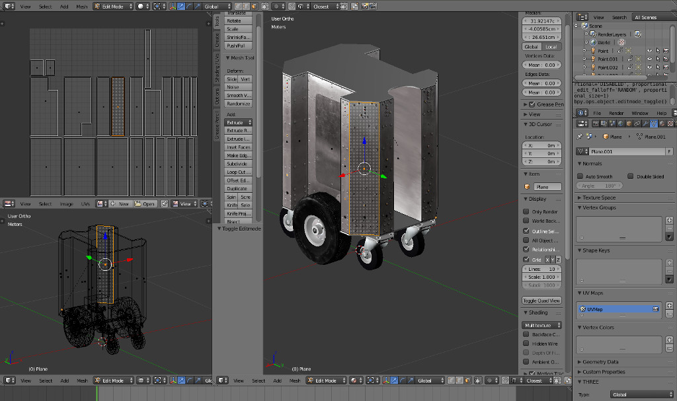677x401 pixels.
Task: Add a new vertex group with plus icon
Action: pos(669,220)
